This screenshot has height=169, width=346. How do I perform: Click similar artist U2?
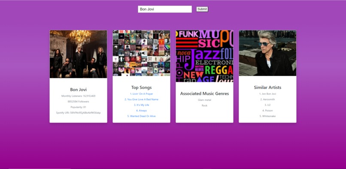[268, 105]
